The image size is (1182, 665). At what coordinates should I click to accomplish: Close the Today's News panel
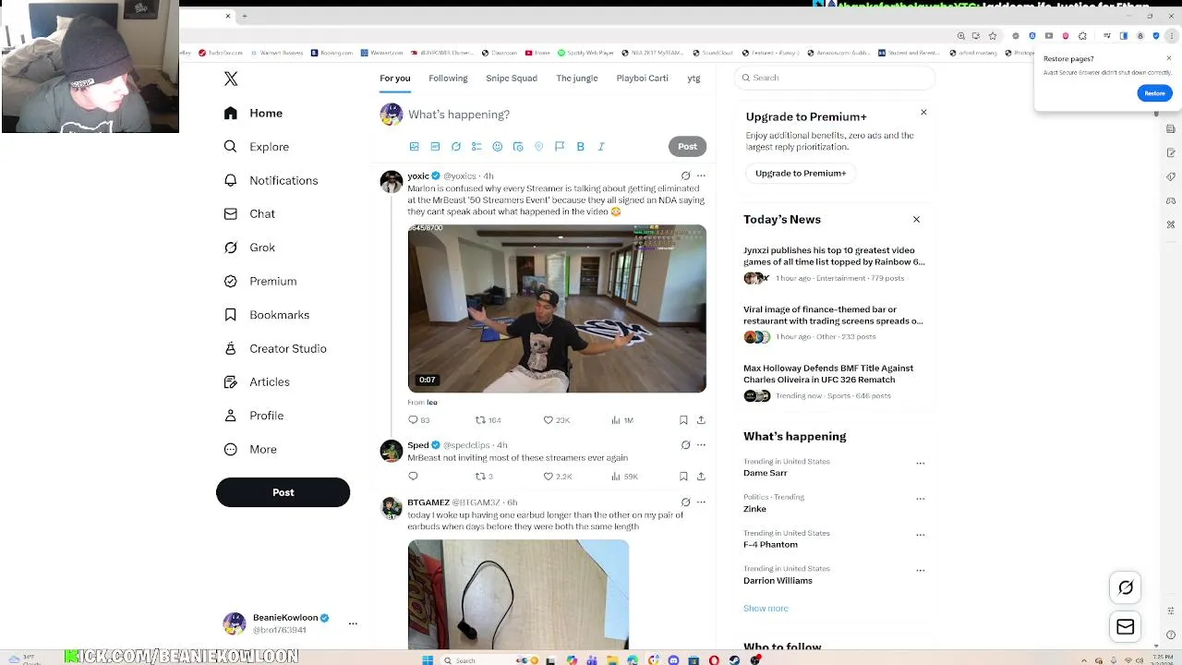[916, 220]
